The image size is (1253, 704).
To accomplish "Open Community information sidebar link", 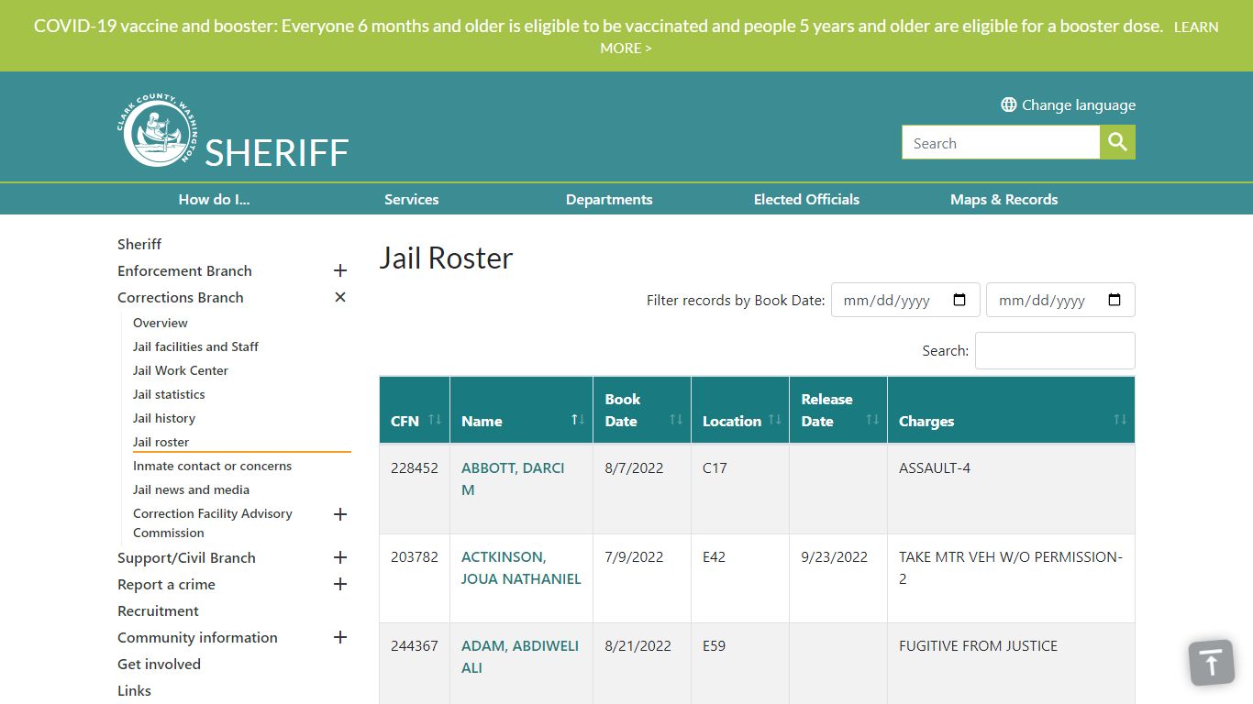I will pyautogui.click(x=197, y=637).
